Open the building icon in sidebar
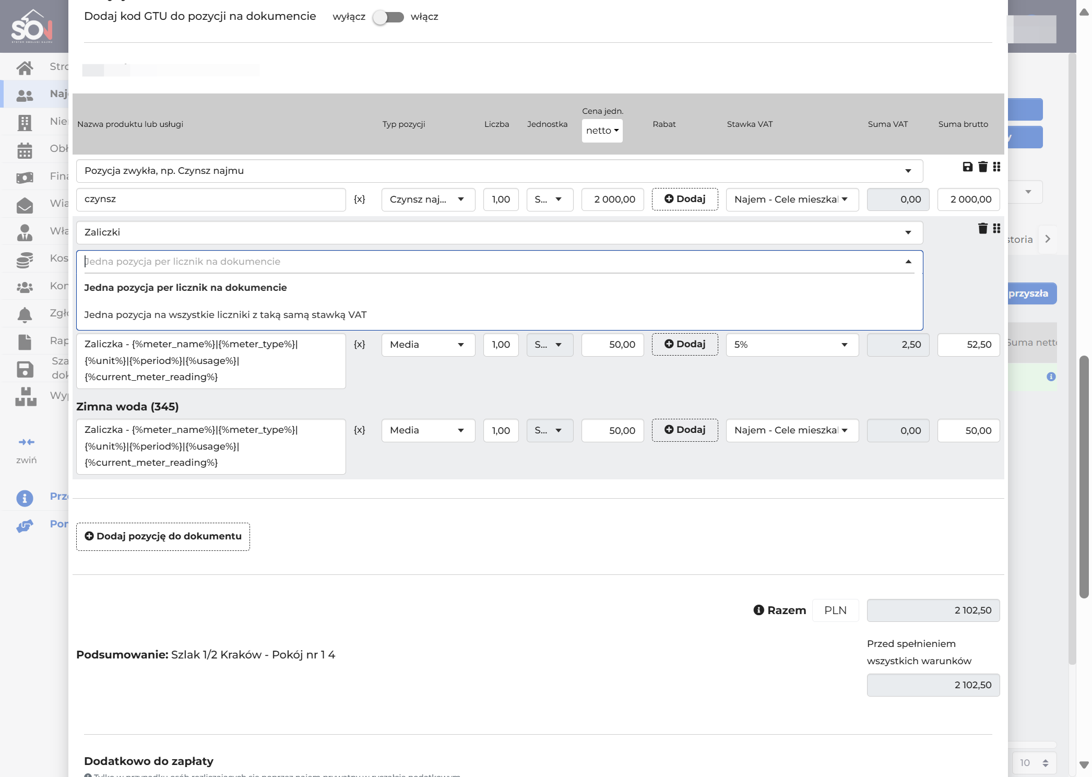 tap(25, 123)
